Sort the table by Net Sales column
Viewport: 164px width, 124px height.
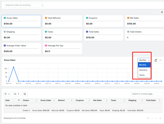pos(98,100)
